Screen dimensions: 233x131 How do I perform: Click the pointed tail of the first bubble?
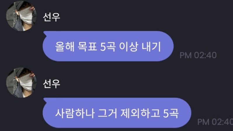coord(45,34)
